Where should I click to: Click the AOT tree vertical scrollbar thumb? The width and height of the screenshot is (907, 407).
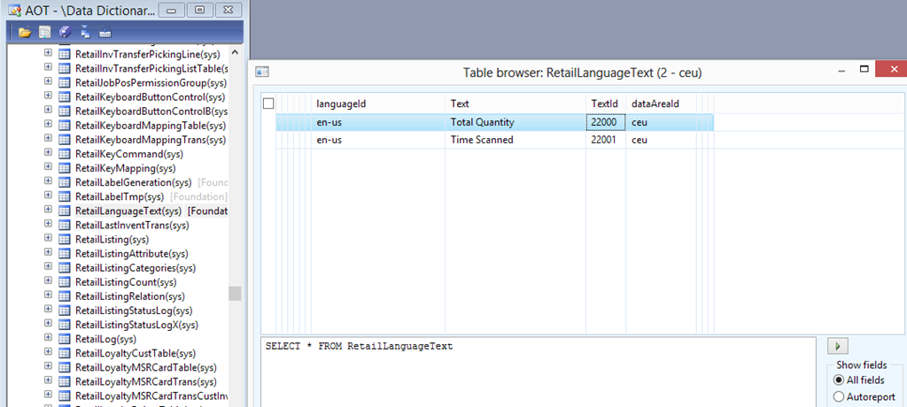coord(235,293)
